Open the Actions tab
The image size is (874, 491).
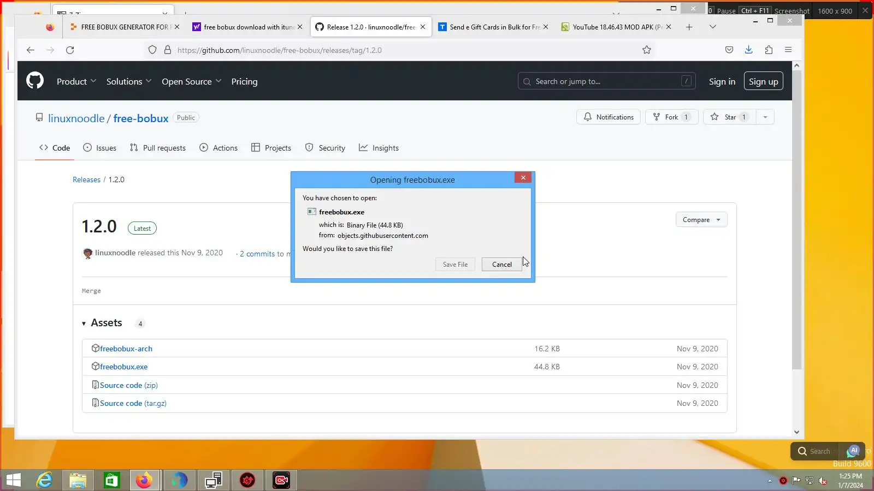pyautogui.click(x=218, y=148)
